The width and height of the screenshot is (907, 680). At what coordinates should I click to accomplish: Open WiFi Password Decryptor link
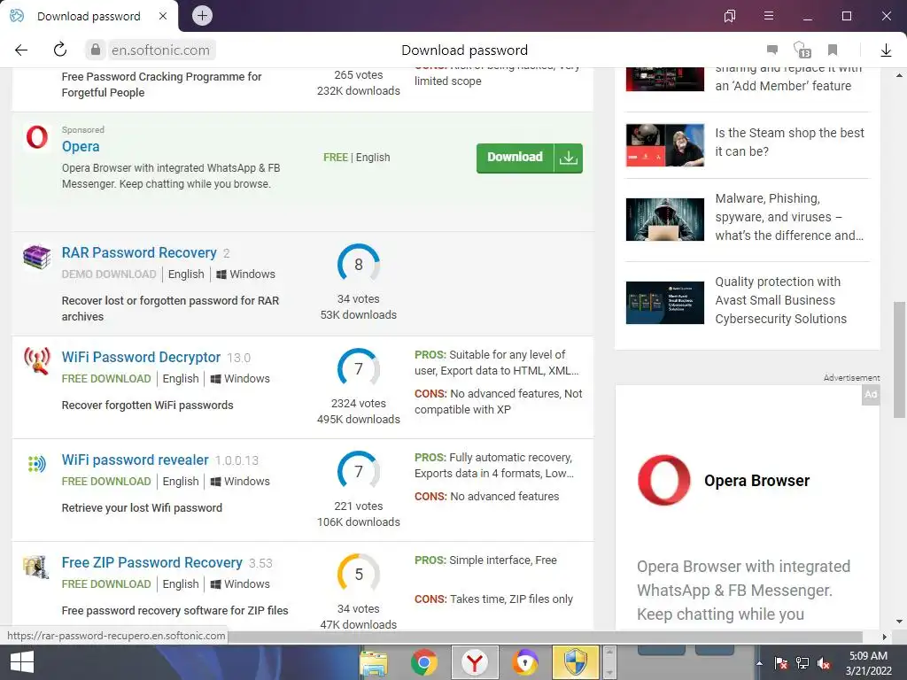pyautogui.click(x=141, y=358)
